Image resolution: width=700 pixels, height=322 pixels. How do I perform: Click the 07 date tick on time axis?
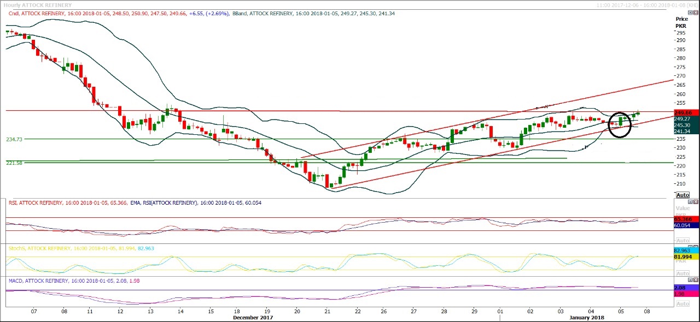click(34, 311)
